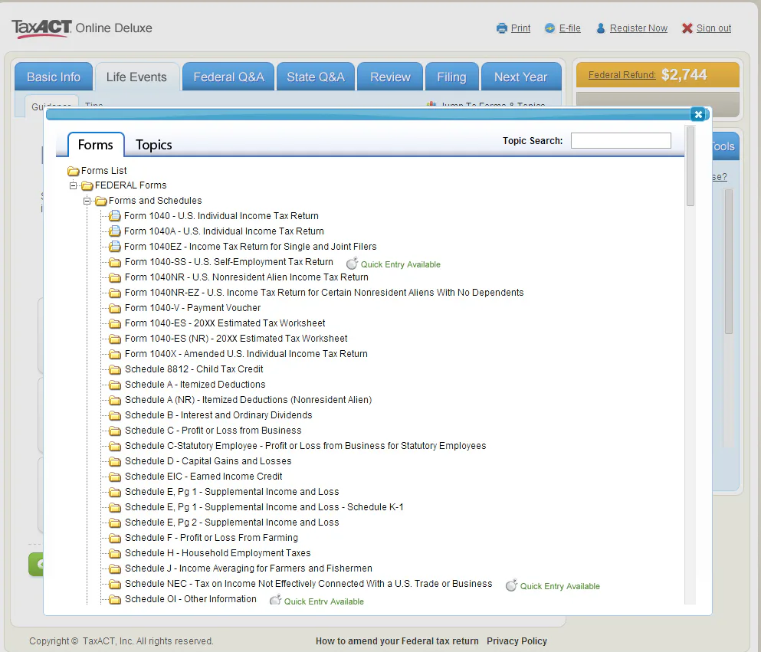Close the Forms dialog with the X button

click(x=698, y=114)
